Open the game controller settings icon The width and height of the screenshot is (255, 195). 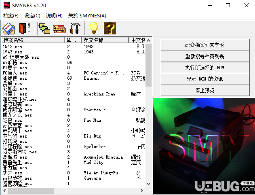pos(59,29)
